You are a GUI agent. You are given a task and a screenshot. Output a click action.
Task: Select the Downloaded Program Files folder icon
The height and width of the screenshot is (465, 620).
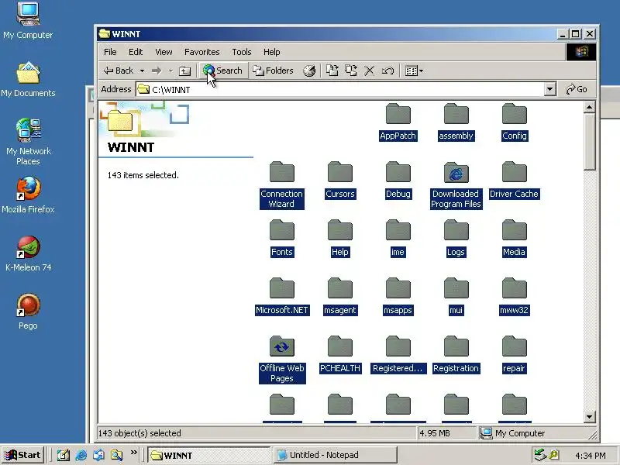point(456,172)
